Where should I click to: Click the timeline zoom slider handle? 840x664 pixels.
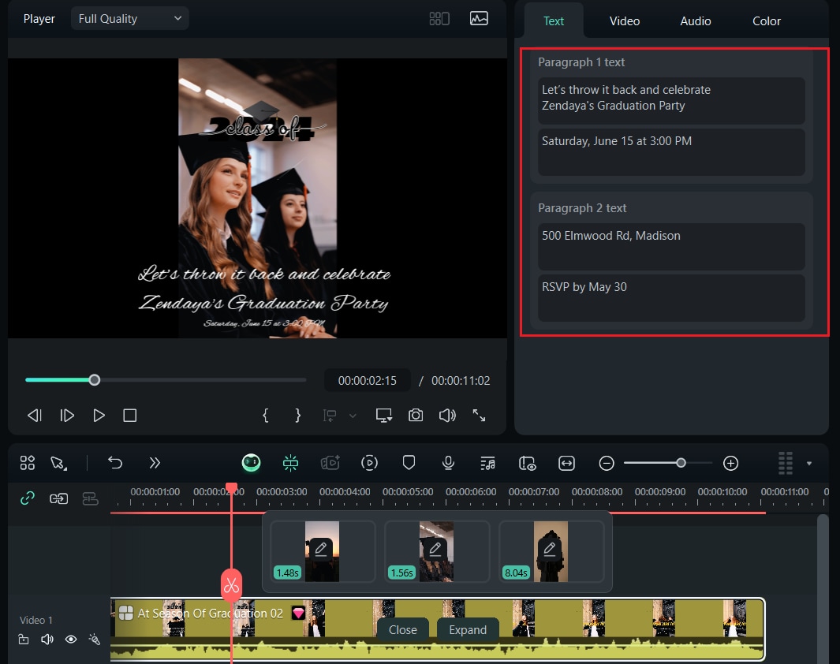pos(681,463)
